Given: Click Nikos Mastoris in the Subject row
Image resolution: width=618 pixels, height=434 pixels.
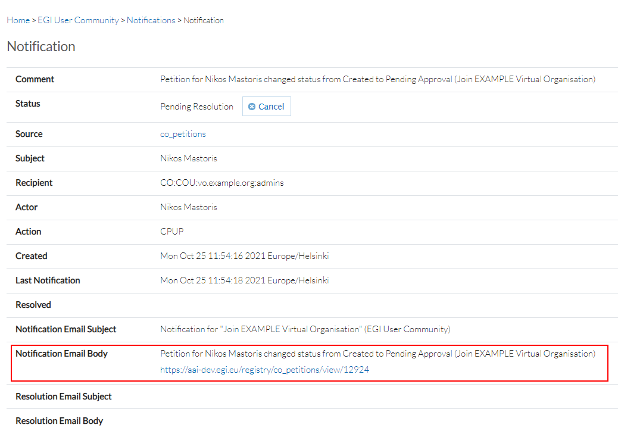Looking at the screenshot, I should coord(189,158).
